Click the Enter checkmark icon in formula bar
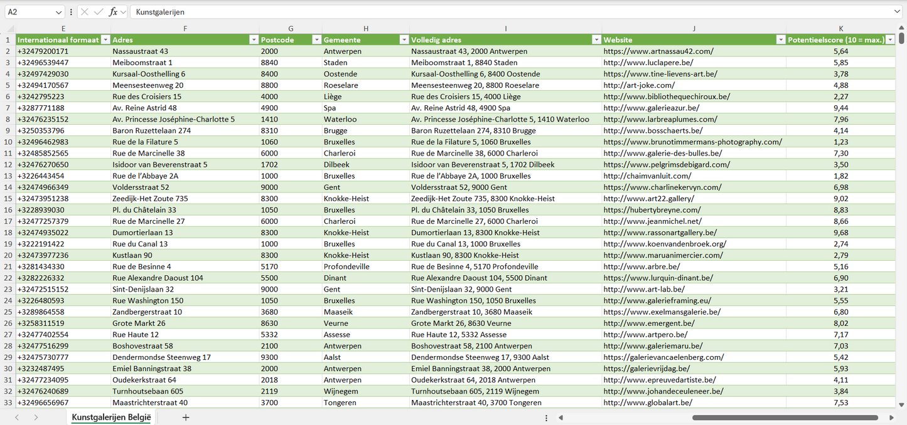 tap(99, 12)
